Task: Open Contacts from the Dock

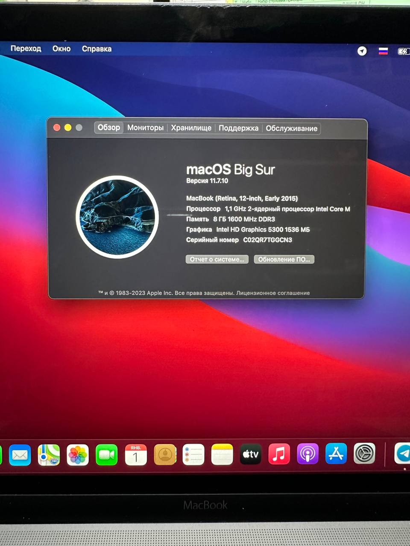Action: coord(165,455)
